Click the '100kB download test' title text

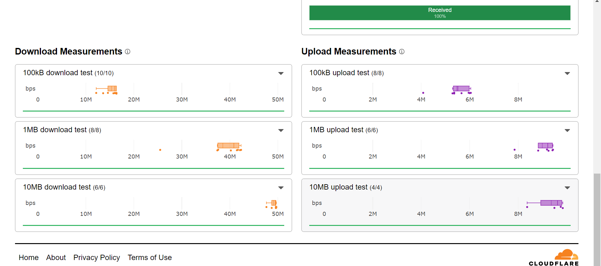tap(58, 73)
